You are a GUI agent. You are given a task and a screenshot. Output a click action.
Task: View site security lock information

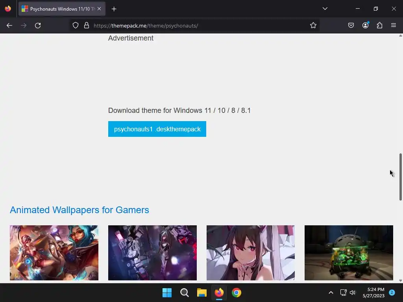pyautogui.click(x=87, y=26)
